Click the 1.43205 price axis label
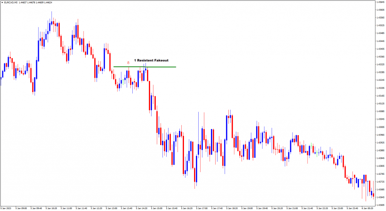Screen dimensions: 386x211 click(x=380, y=88)
